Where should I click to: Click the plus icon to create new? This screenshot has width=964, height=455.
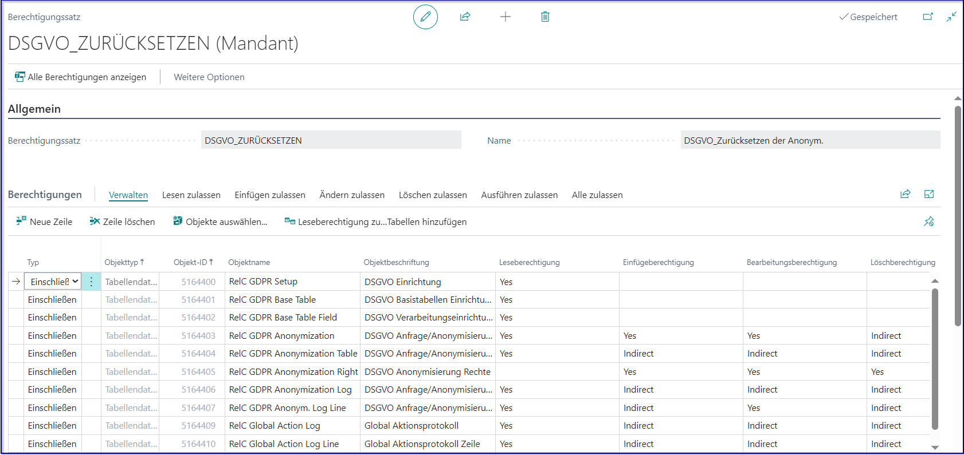coord(505,17)
